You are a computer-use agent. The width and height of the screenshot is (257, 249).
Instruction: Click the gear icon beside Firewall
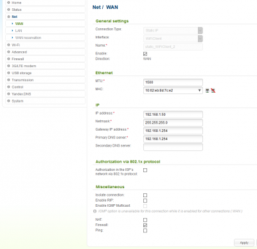(x=8, y=59)
